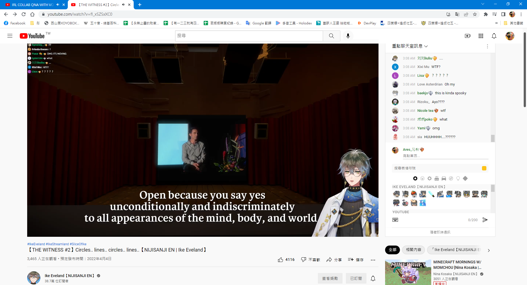Toggle the Chrome side panel
527x285 pixels.
pos(503,14)
